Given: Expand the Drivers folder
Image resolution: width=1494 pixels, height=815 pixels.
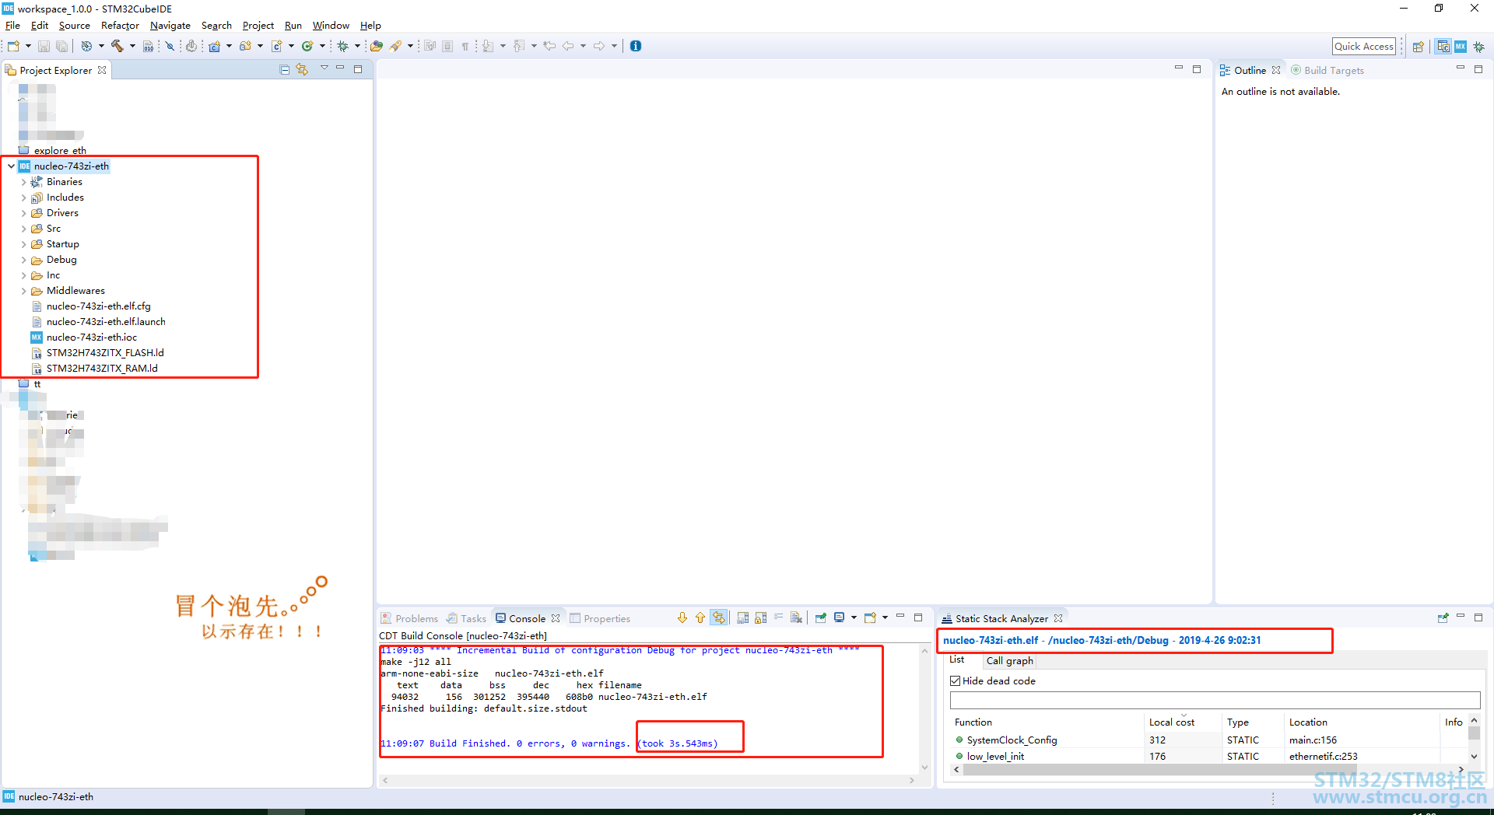Looking at the screenshot, I should (x=23, y=213).
